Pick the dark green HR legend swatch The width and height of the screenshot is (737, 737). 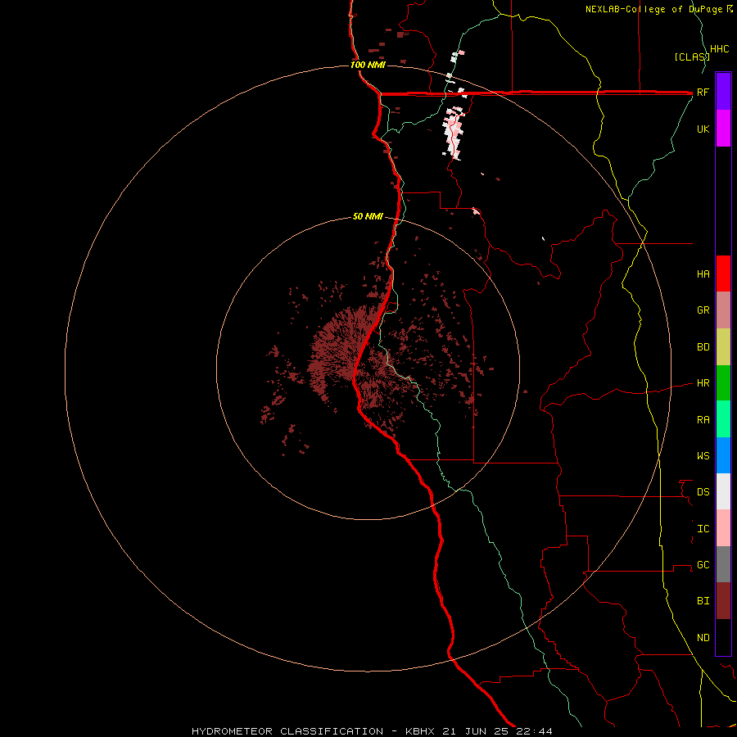[x=723, y=383]
